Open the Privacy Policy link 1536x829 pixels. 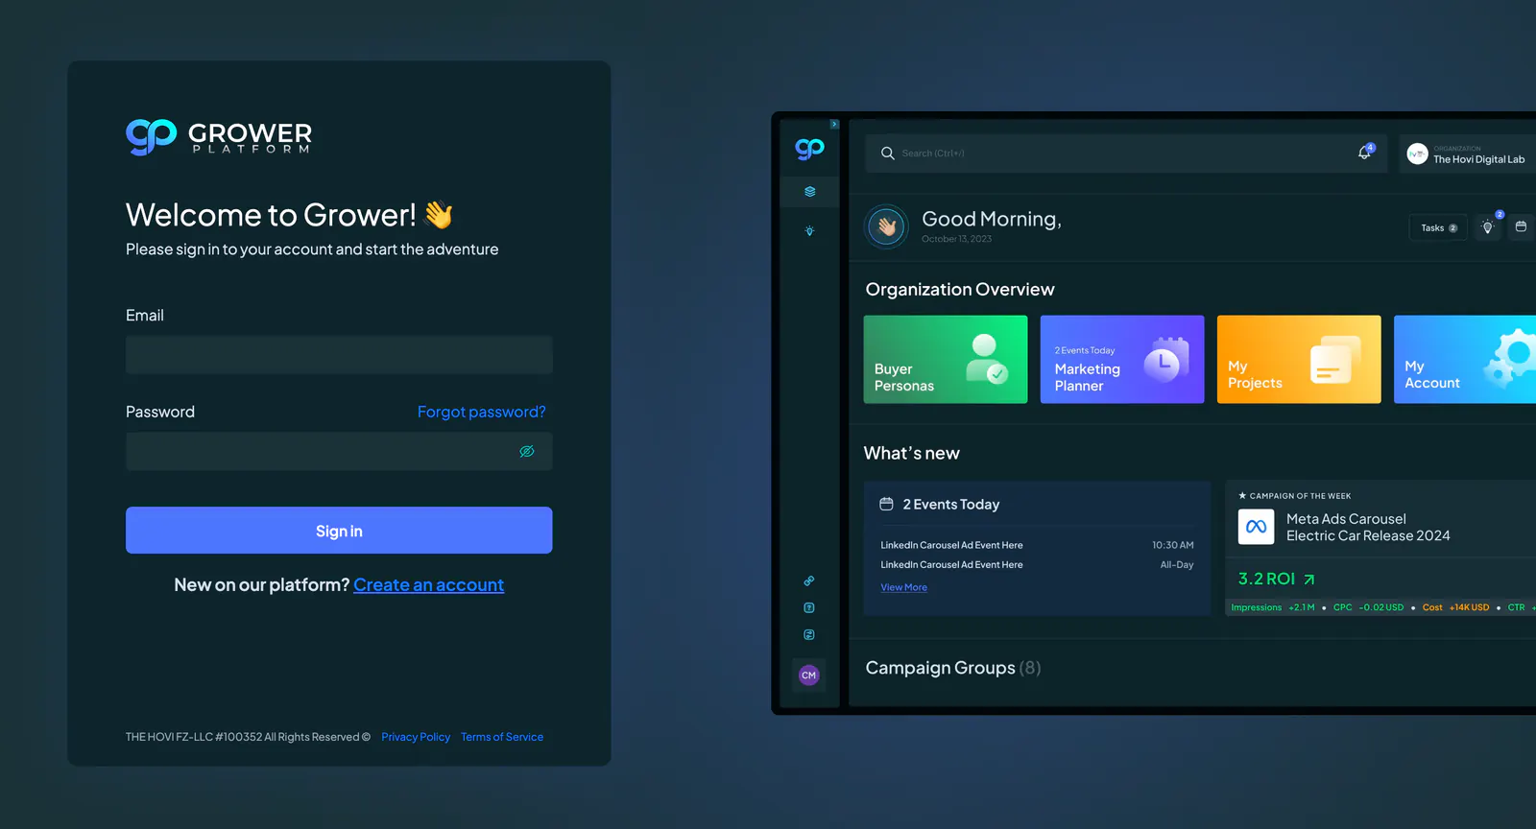[416, 737]
